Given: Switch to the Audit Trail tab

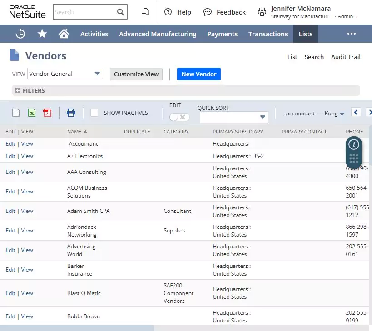Looking at the screenshot, I should [346, 57].
